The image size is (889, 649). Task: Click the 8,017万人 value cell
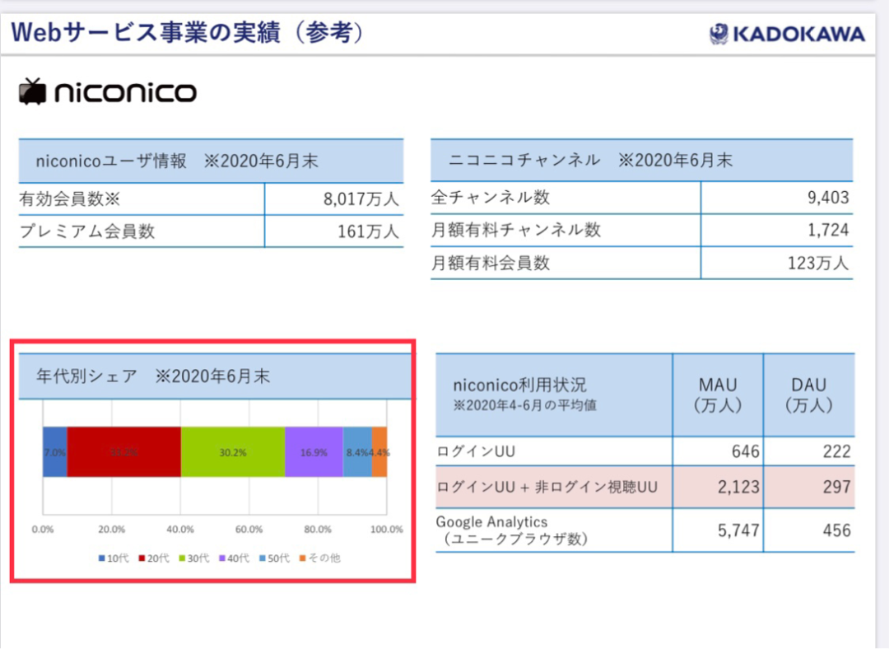point(334,199)
